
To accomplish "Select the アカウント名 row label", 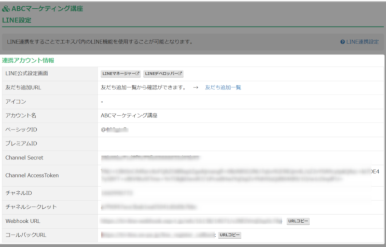I will click(21, 116).
